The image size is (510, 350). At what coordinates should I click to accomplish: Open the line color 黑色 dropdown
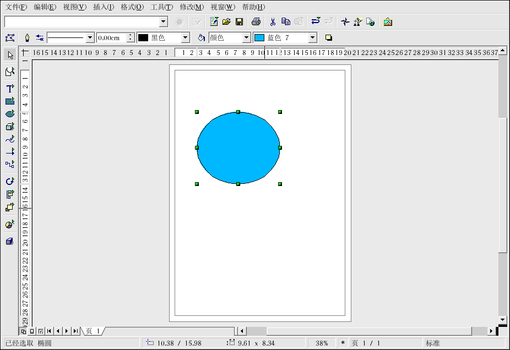tap(185, 38)
